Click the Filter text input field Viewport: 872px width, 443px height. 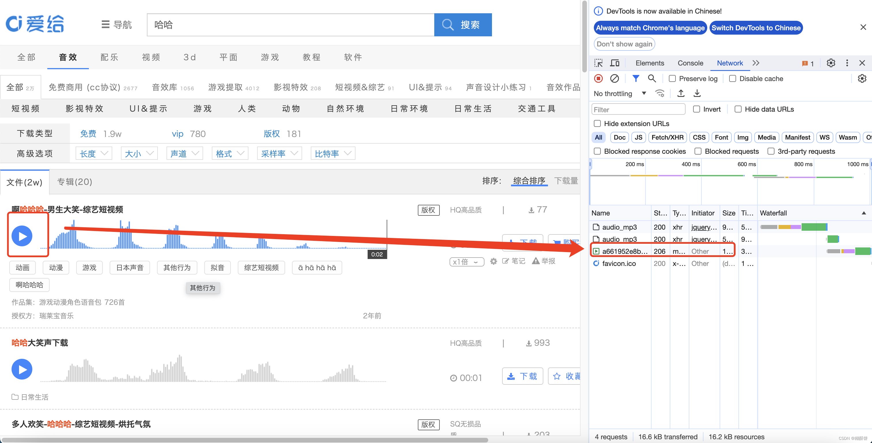click(638, 109)
